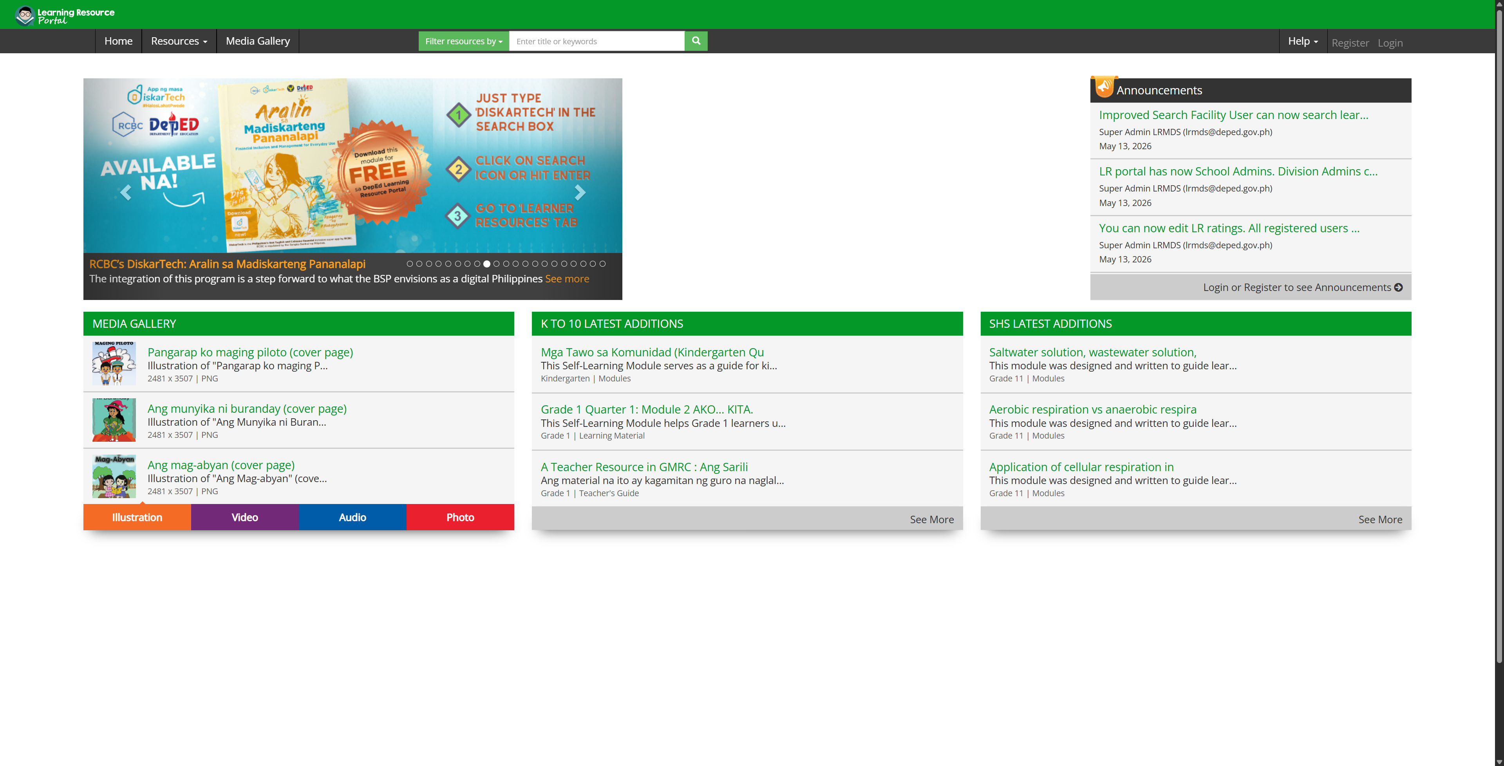The width and height of the screenshot is (1504, 766).
Task: Select the first carousel indicator dot
Action: pyautogui.click(x=410, y=264)
